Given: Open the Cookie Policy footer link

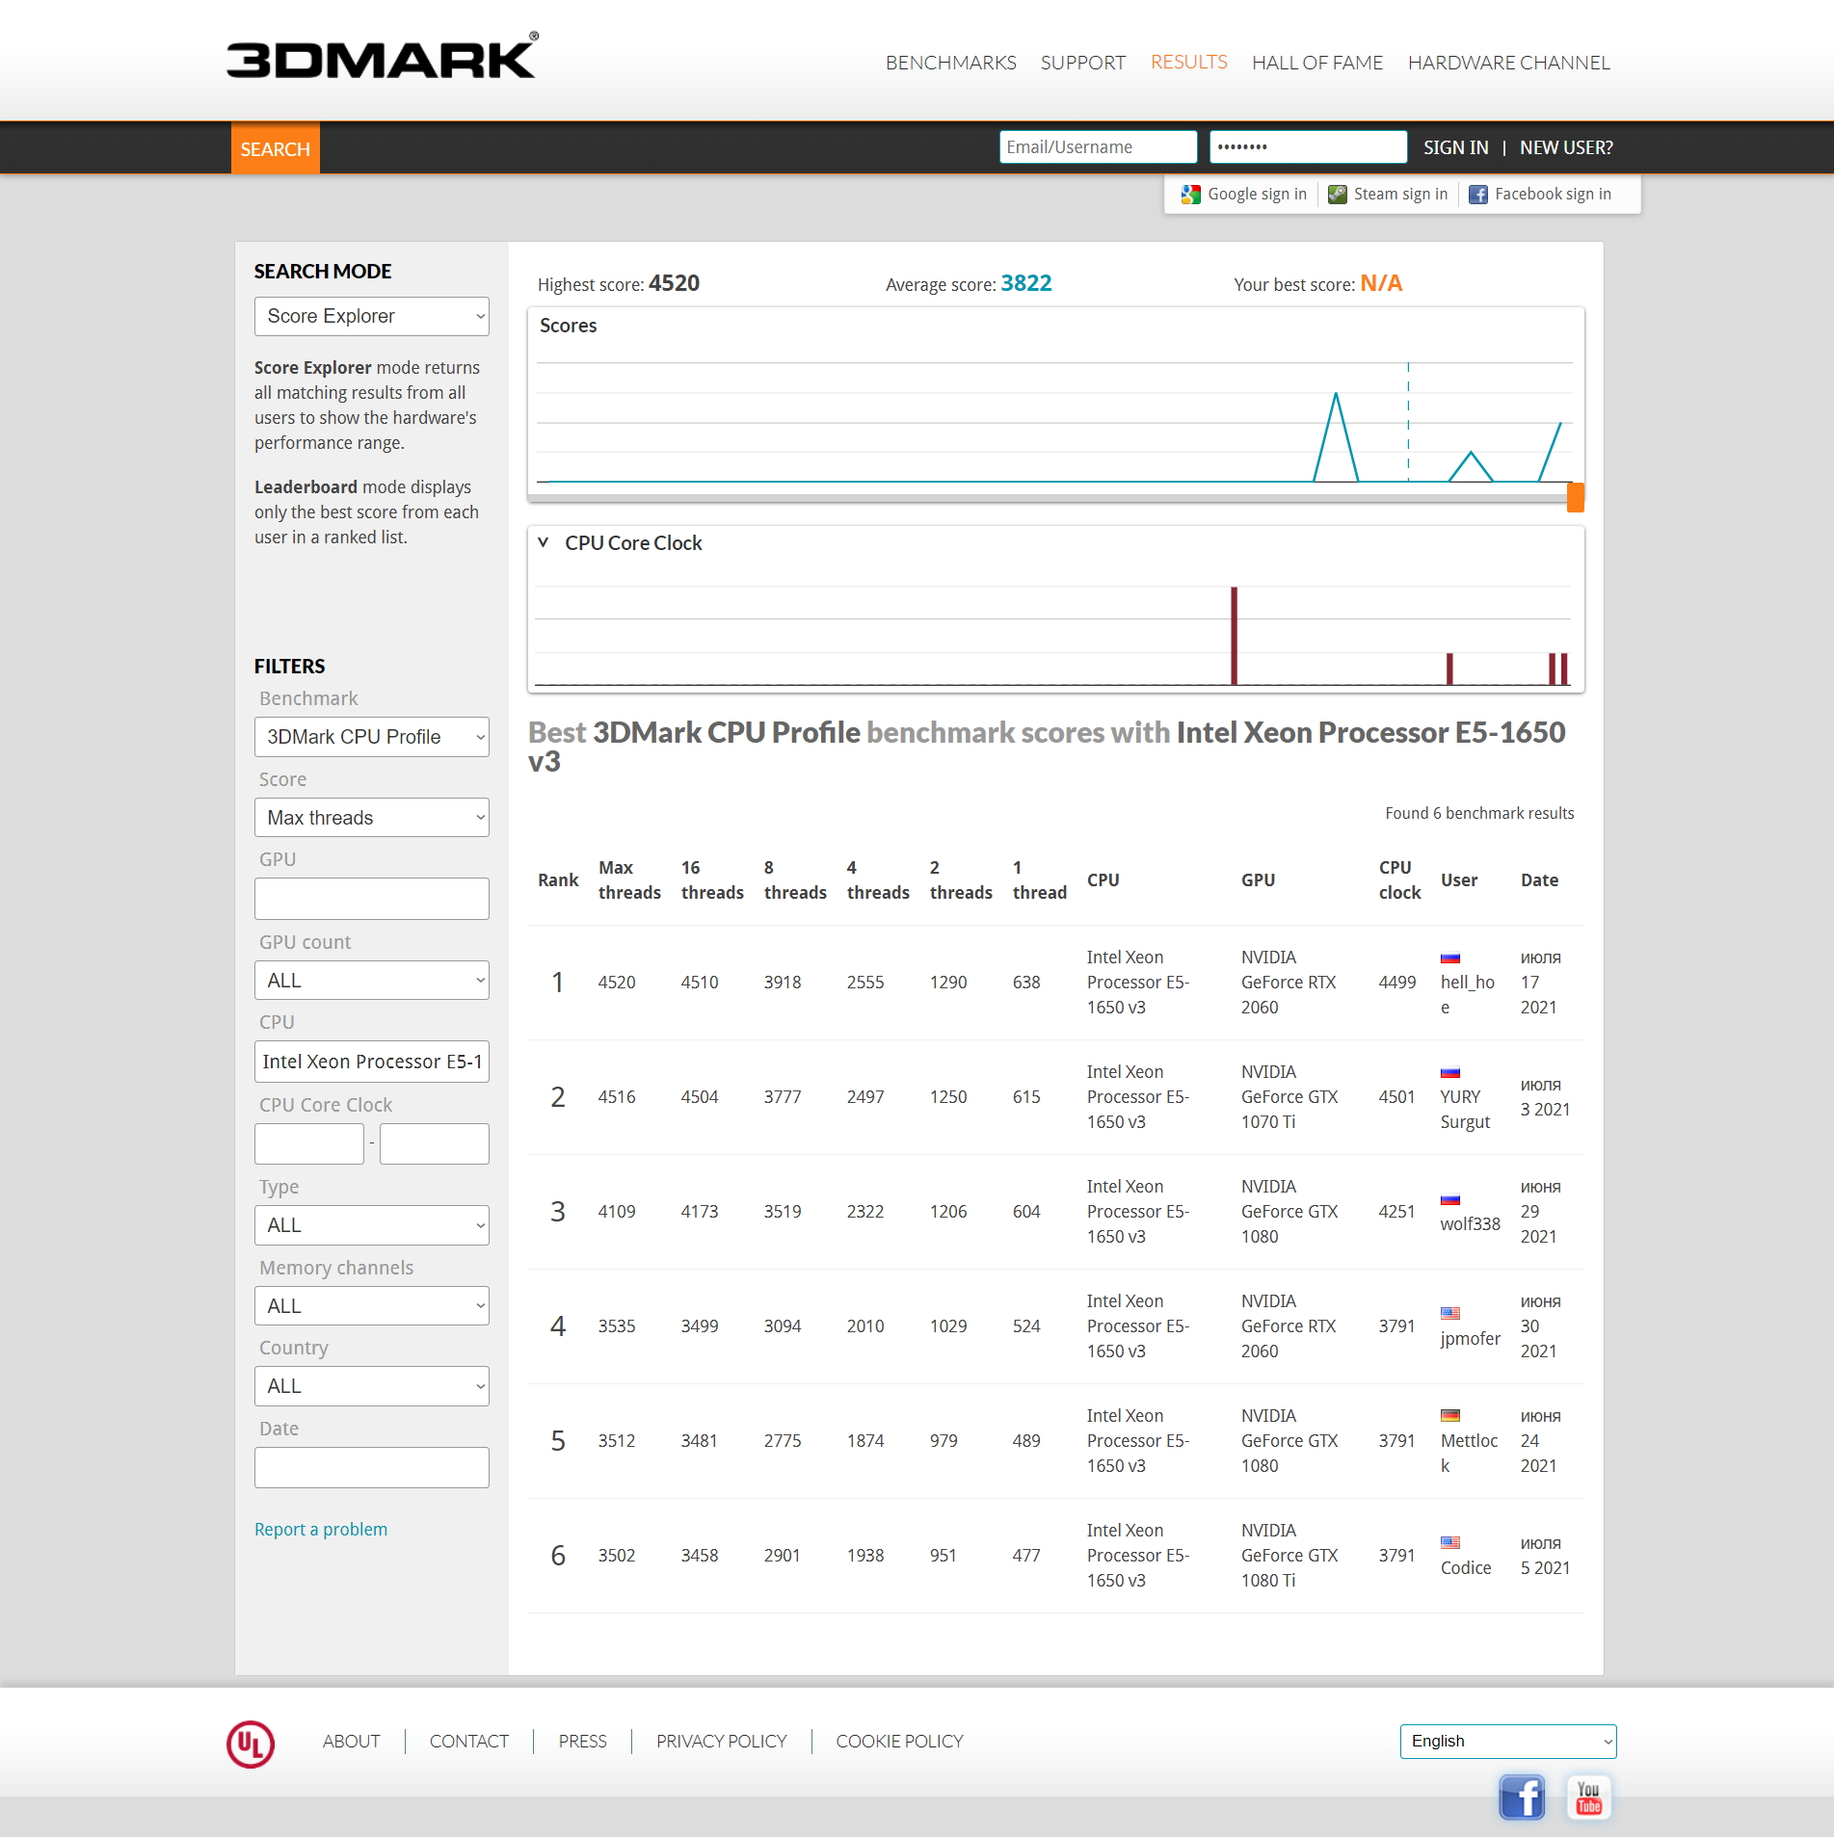Looking at the screenshot, I should click(x=900, y=1742).
